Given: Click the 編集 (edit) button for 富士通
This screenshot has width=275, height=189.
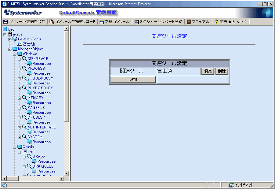Looking at the screenshot, I should click(x=208, y=71).
